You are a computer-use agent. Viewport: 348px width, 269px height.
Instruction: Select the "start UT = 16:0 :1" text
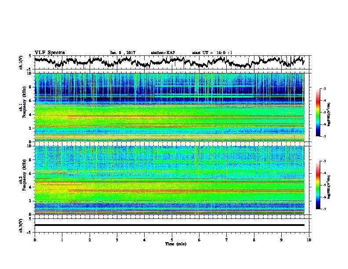212,53
